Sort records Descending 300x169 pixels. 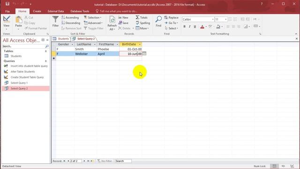click(x=71, y=23)
